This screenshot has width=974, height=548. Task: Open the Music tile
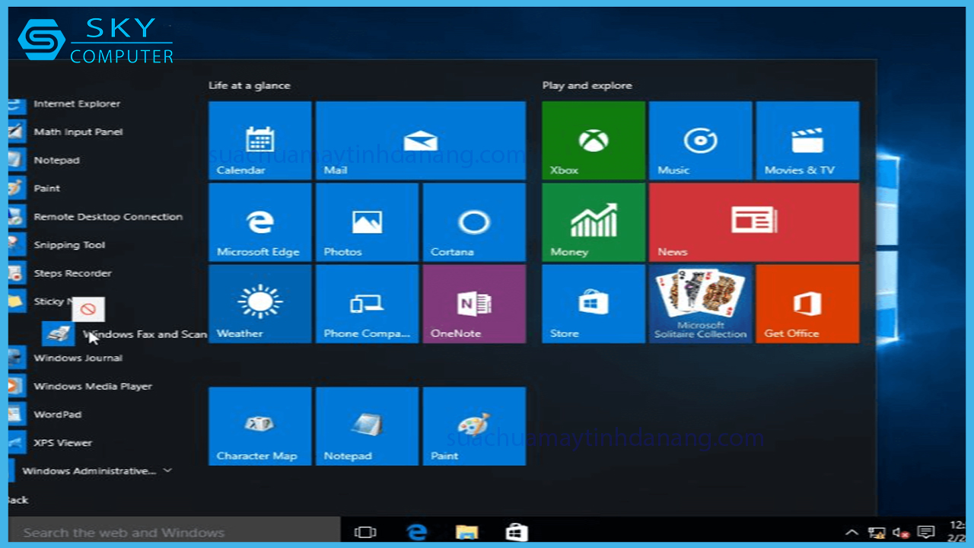click(x=700, y=141)
